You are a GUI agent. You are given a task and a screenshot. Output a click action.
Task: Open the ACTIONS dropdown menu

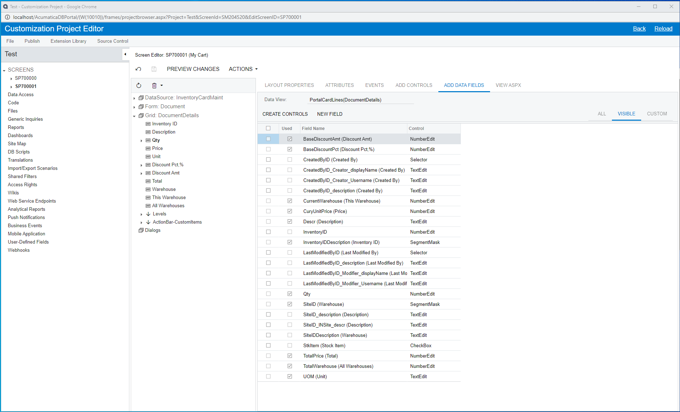(243, 69)
